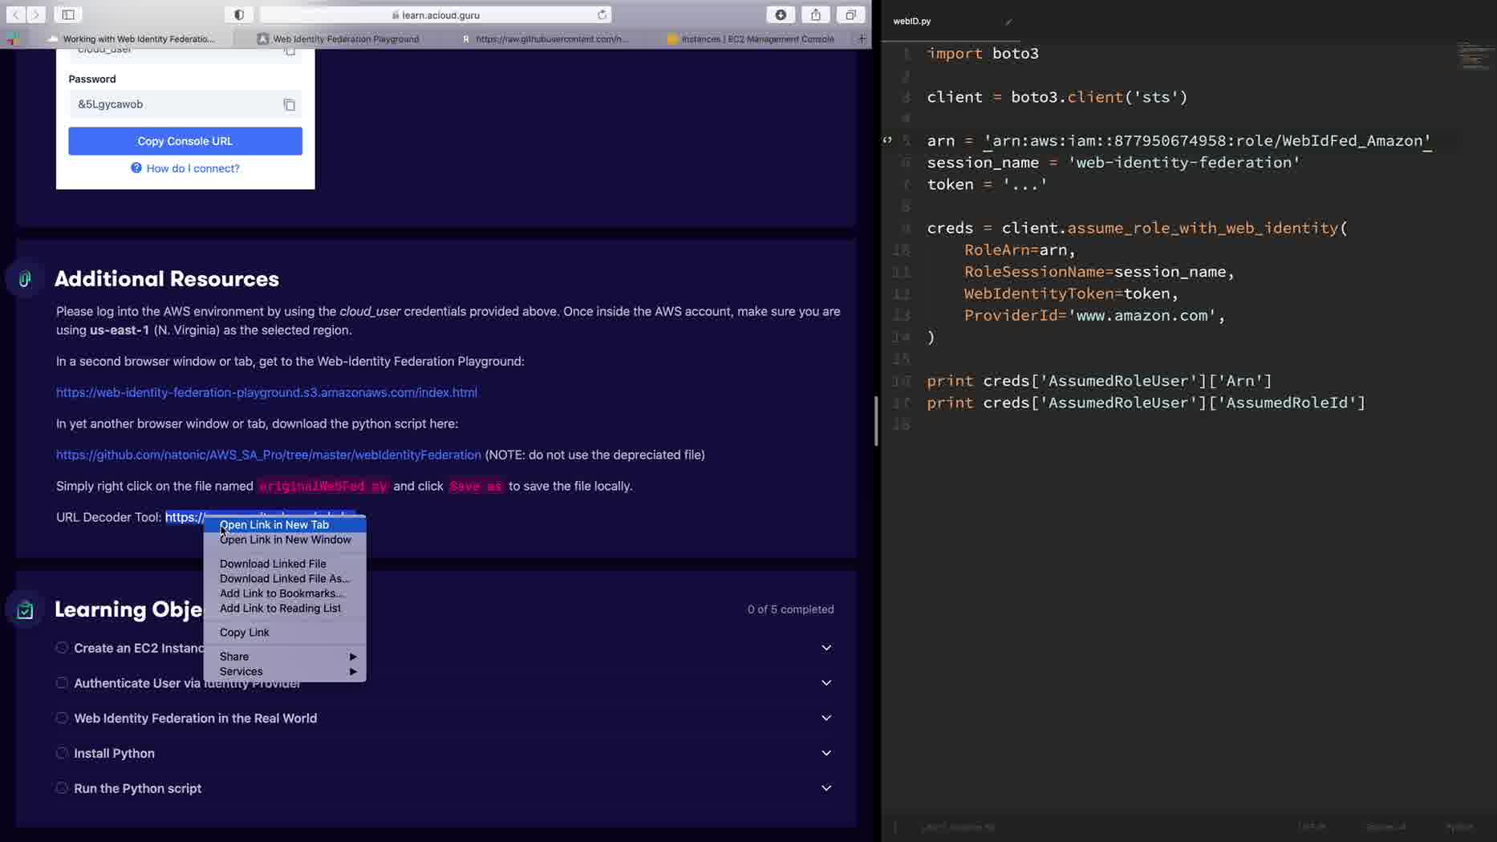
Task: Open the web-identity-federation-playground link
Action: [x=266, y=392]
